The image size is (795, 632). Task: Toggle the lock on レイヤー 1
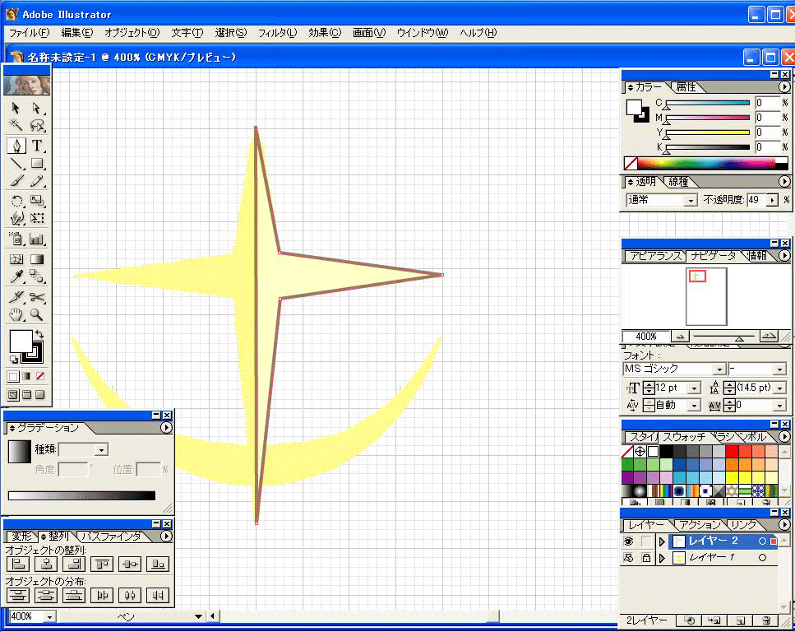(645, 558)
